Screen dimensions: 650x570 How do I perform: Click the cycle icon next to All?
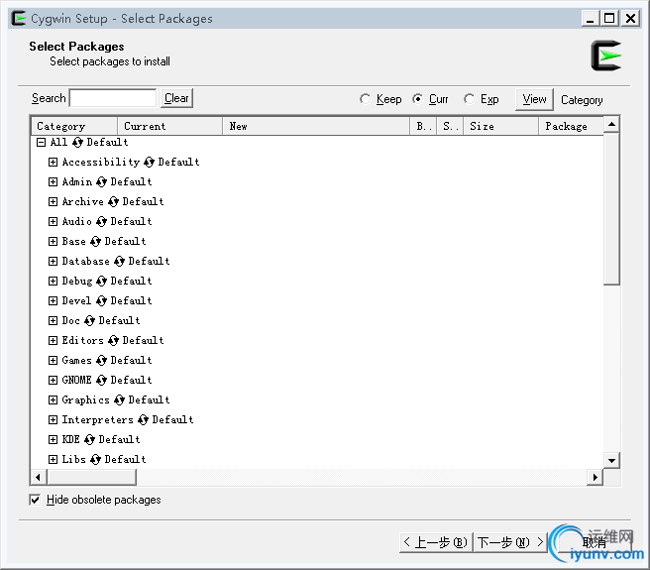pyautogui.click(x=77, y=143)
